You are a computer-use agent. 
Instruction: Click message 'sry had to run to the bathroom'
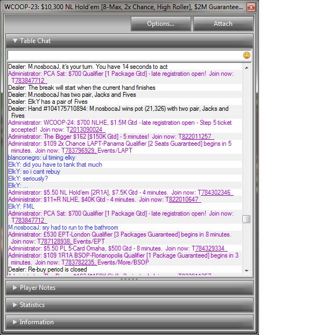80,227
